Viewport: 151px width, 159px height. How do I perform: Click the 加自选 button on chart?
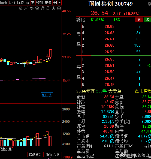coord(47,95)
